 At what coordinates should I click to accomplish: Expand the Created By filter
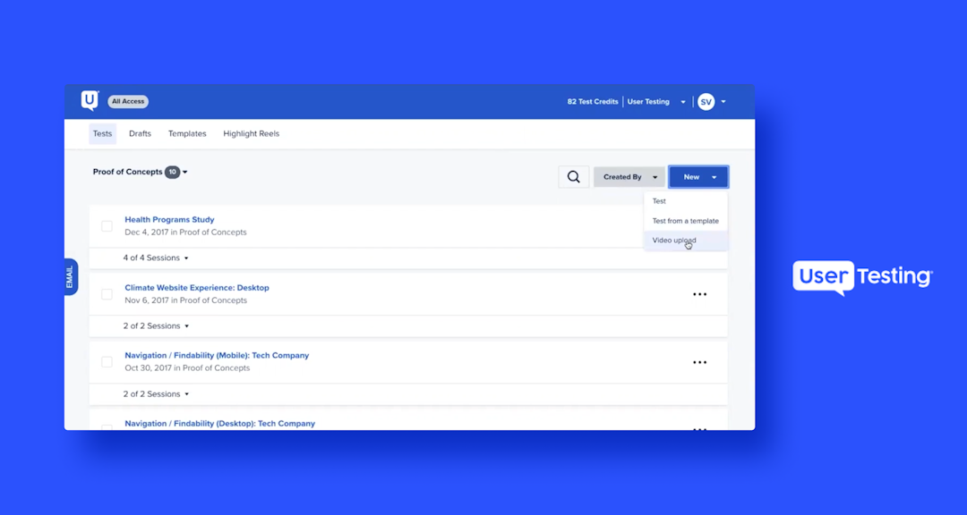pyautogui.click(x=629, y=176)
